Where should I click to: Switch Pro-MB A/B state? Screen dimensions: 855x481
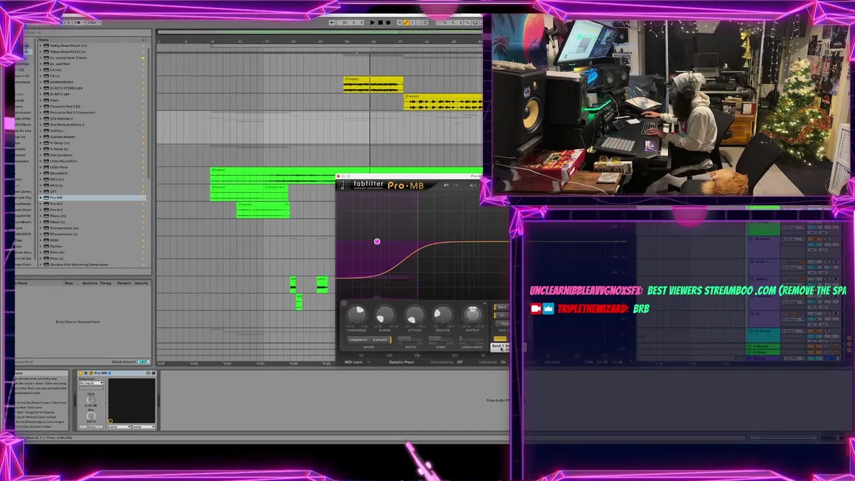pos(472,185)
